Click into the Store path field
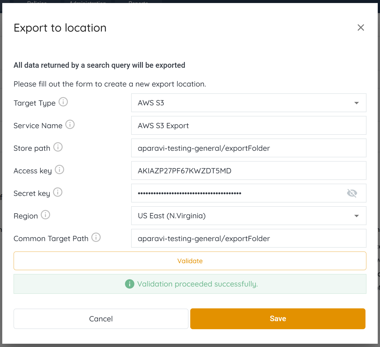380x347 pixels. pos(249,148)
